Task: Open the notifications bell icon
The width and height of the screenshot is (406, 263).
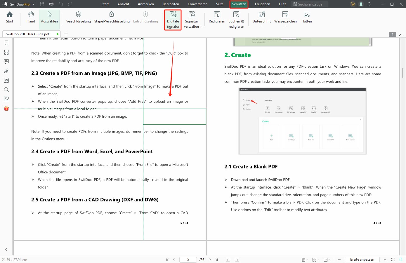Action: tap(369, 4)
